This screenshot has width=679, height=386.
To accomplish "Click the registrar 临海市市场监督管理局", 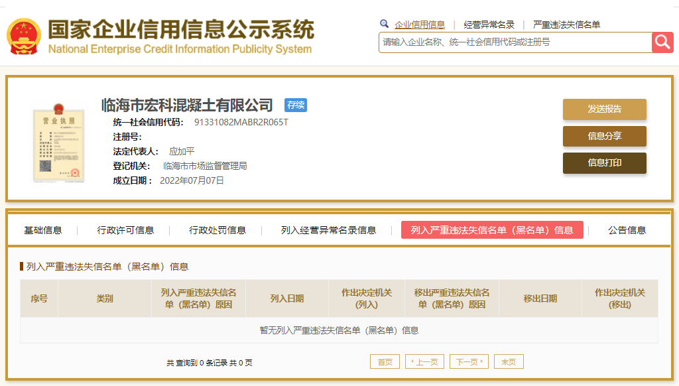I will pyautogui.click(x=205, y=166).
